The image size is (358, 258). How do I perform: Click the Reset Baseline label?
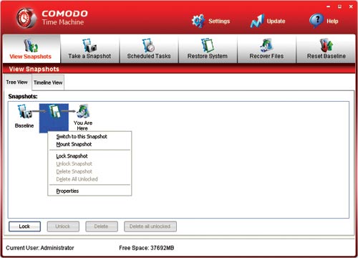[x=326, y=56]
